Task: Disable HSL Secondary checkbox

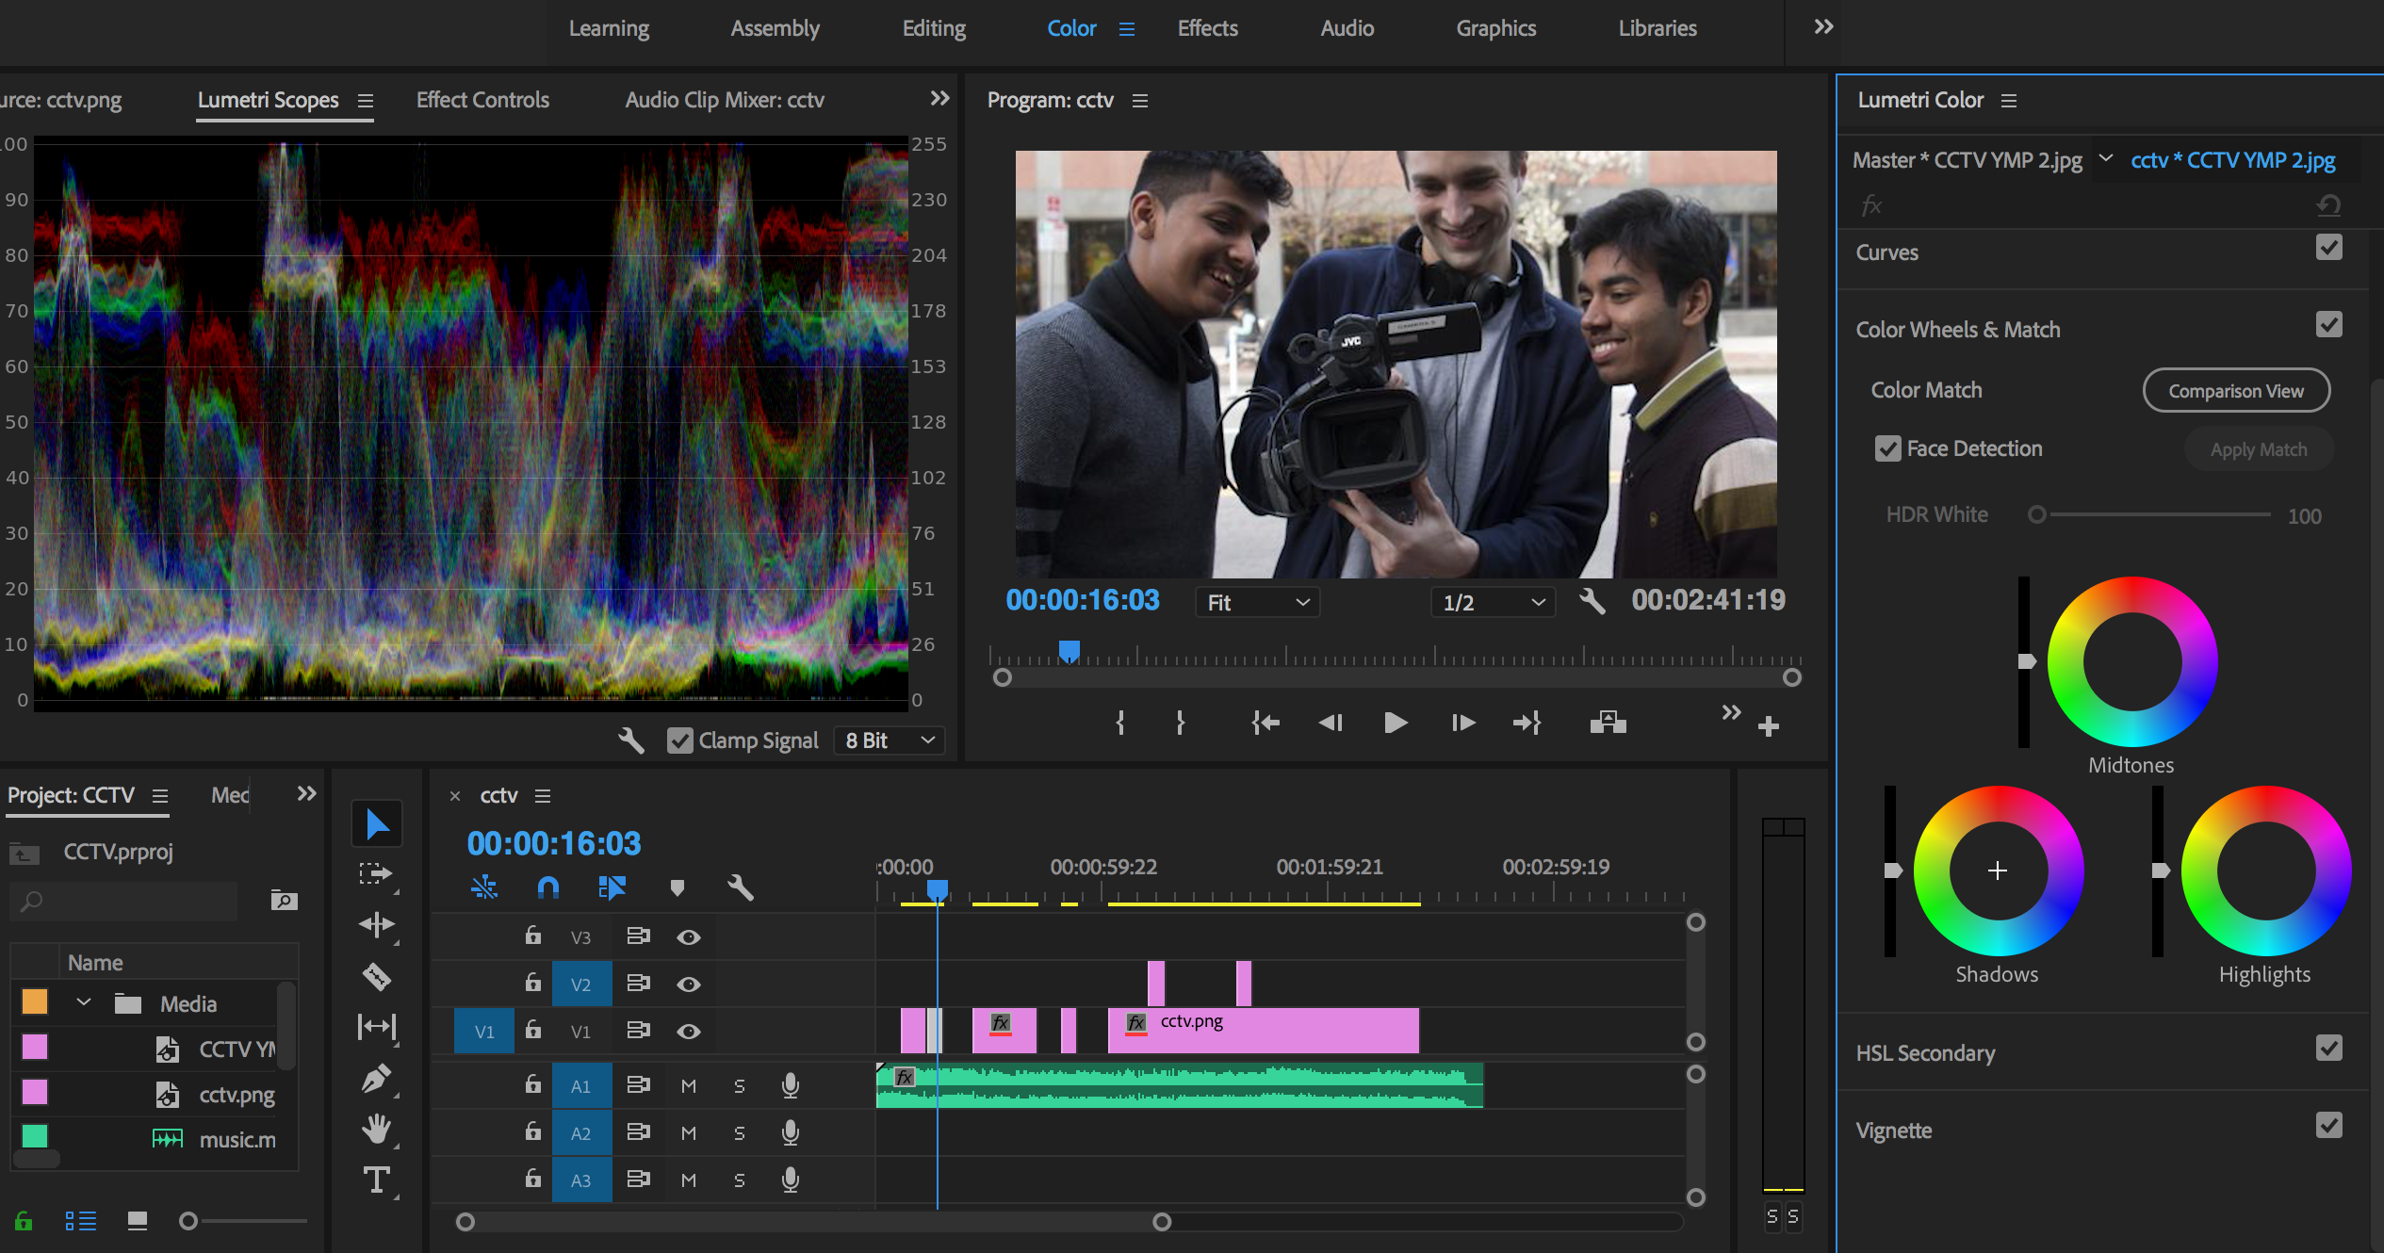Action: coord(2328,1049)
